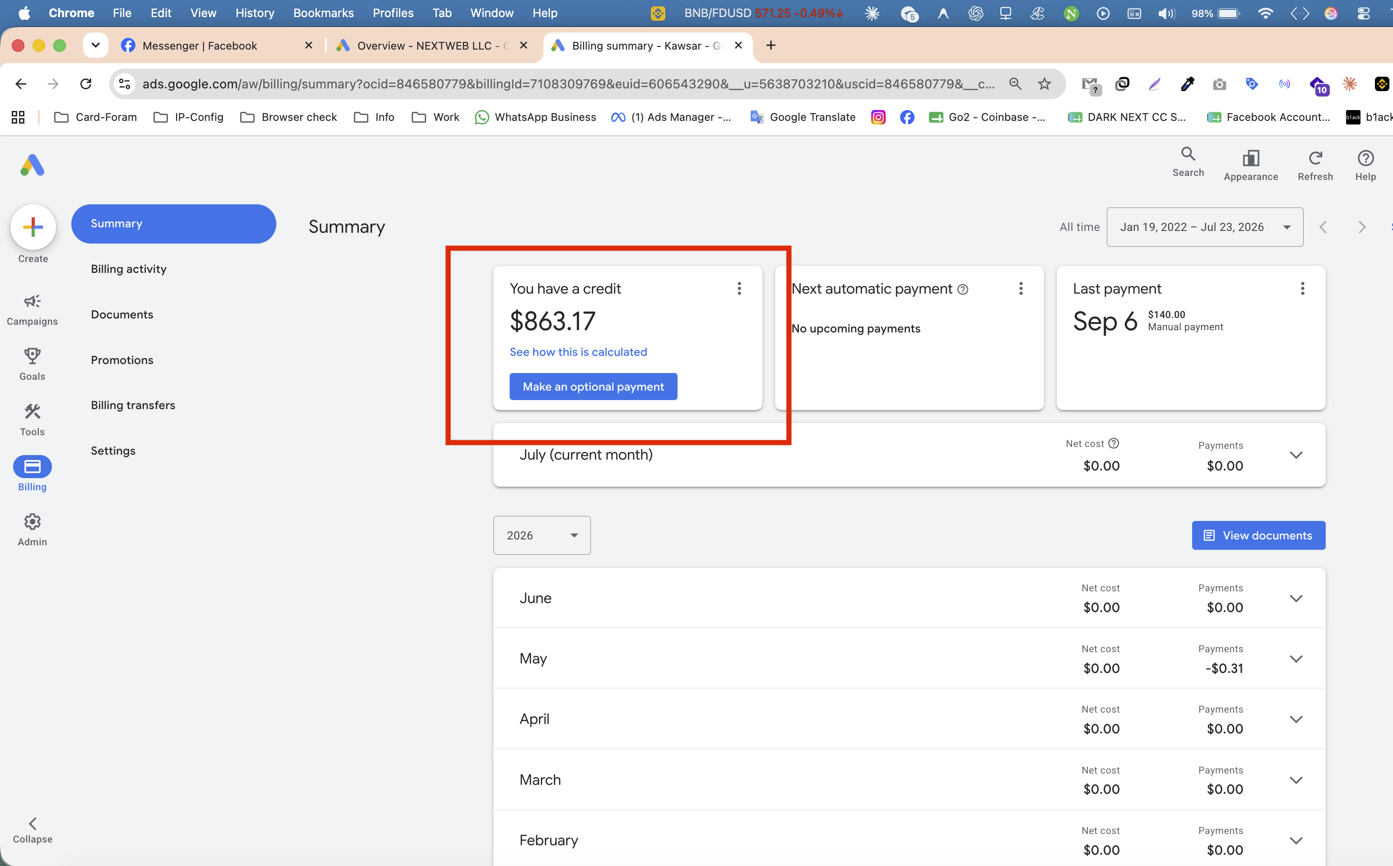Viewport: 1393px width, 866px height.
Task: Open the Apple menu
Action: click(24, 13)
